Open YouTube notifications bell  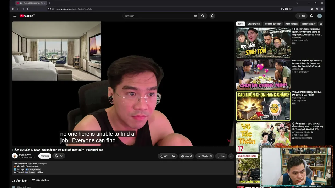311,16
